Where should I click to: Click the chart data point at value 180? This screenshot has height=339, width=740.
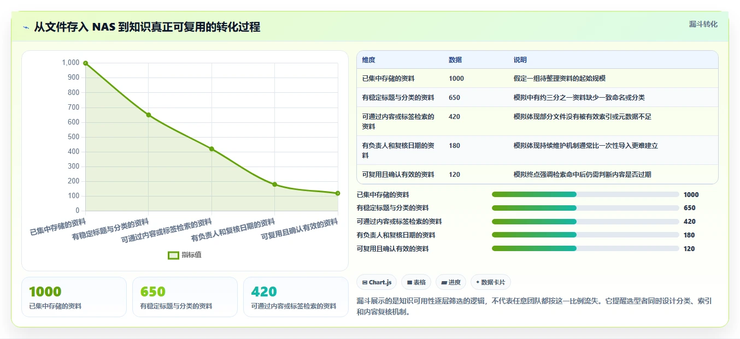[x=274, y=185]
